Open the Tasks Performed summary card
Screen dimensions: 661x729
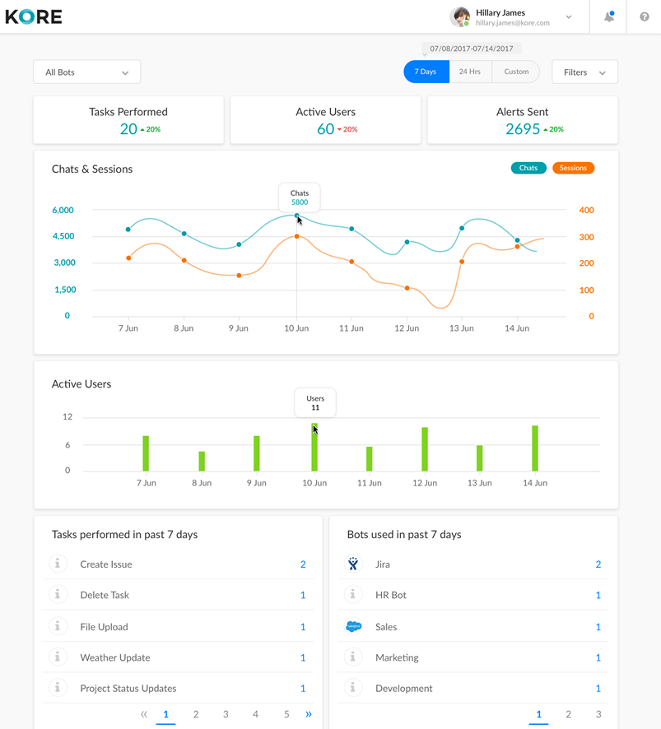tap(128, 120)
